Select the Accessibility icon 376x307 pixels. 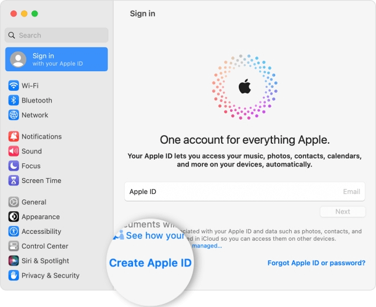(14, 231)
